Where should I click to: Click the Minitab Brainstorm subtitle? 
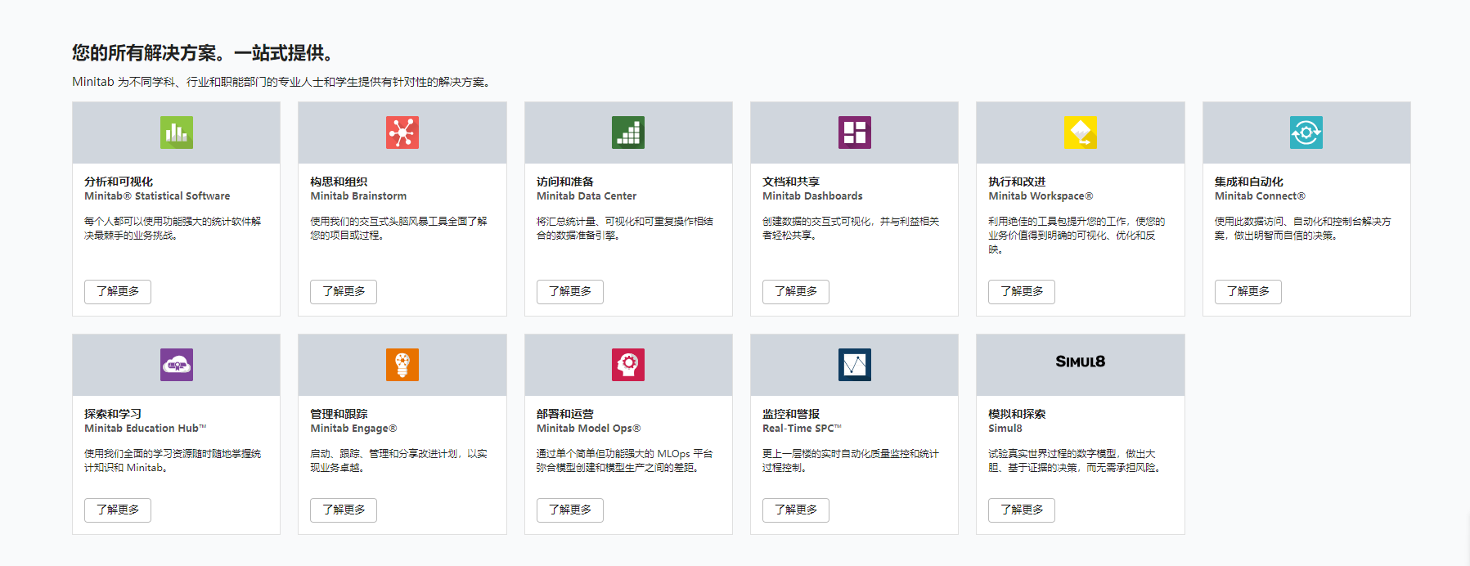tap(358, 196)
